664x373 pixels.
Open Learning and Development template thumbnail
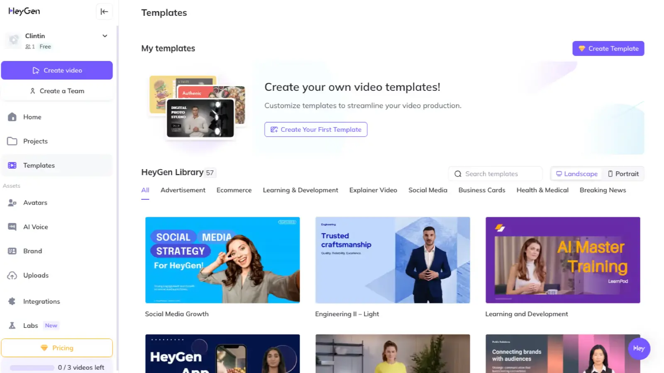[563, 260]
